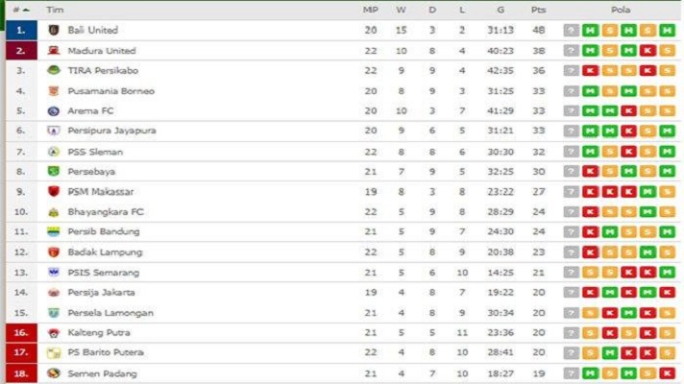Click the Madura United team logo
Screen dimensions: 684x384
point(54,51)
